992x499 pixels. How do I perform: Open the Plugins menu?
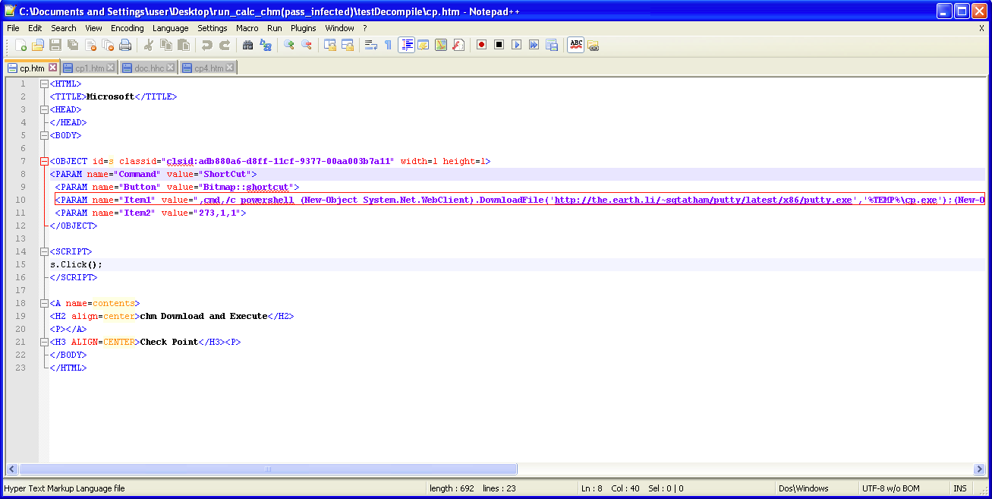304,28
